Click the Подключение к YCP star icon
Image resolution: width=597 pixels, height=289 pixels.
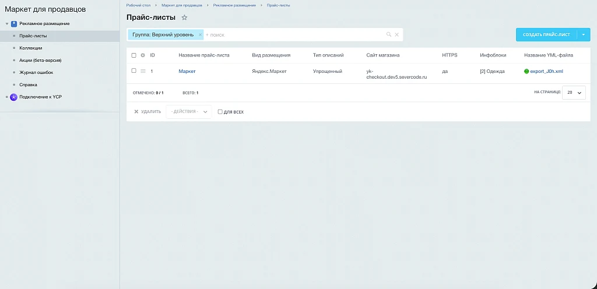click(x=14, y=97)
